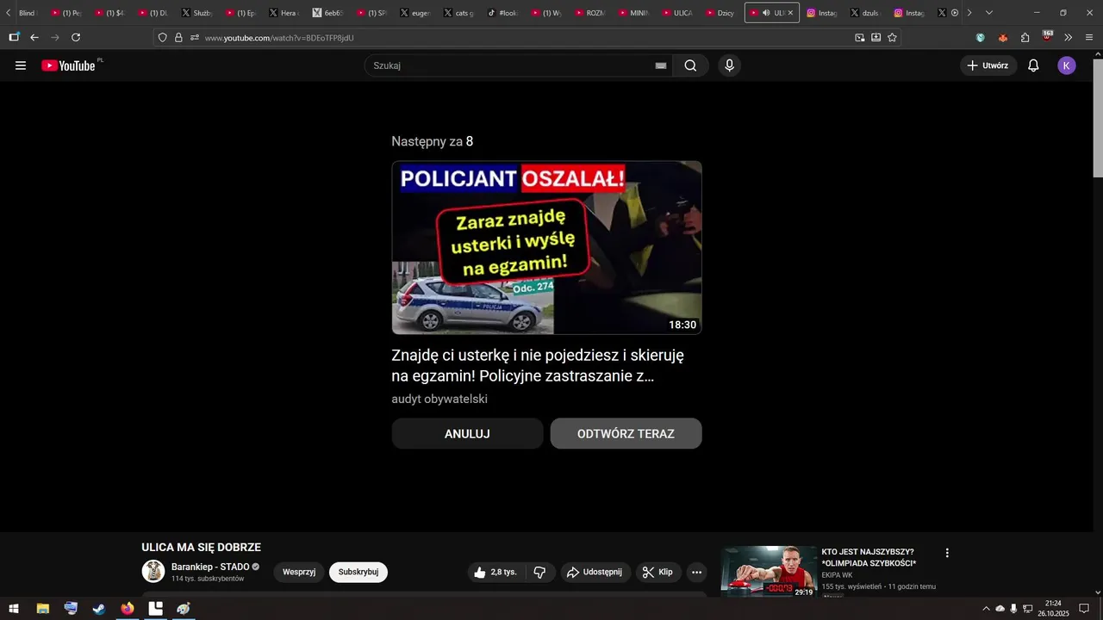Screen dimensions: 1103x620
Task: Click the search magnifier button
Action: tap(690, 65)
